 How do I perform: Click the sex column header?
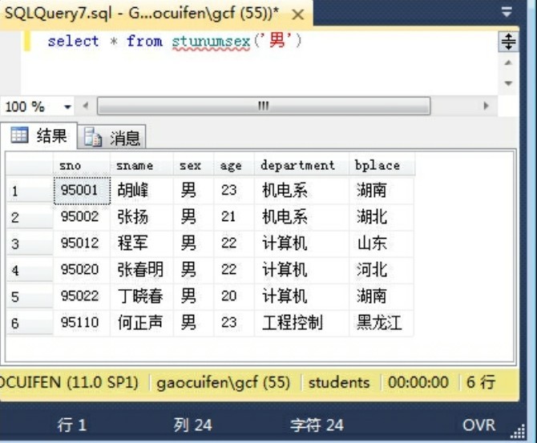click(x=193, y=165)
